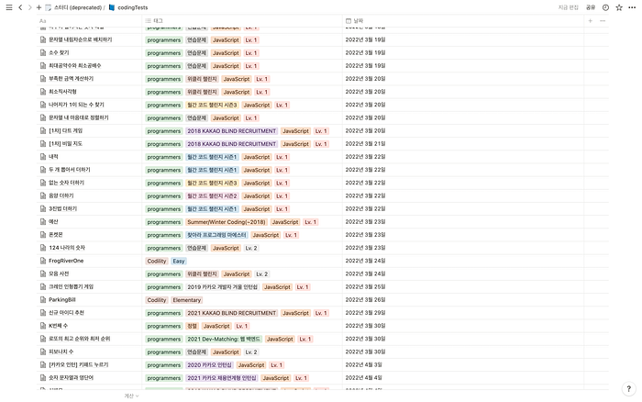Open the FrogRiverOne page title
Image resolution: width=642 pixels, height=402 pixels.
tap(66, 261)
